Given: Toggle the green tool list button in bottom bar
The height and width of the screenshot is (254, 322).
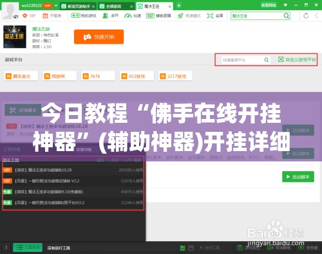Looking at the screenshot, I should [x=28, y=248].
